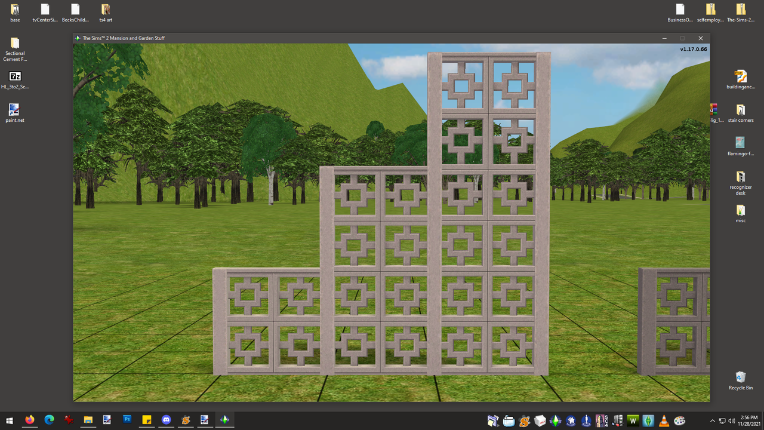Close The Sims 2 Mansion and Garden window
764x430 pixels.
click(x=701, y=38)
